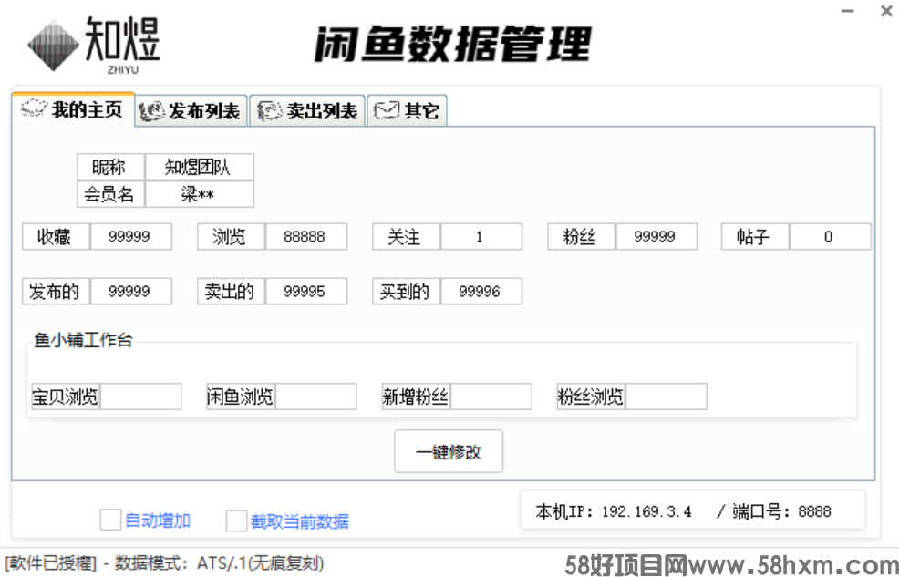The image size is (899, 577).
Task: Select the 收藏 value field
Action: click(131, 237)
